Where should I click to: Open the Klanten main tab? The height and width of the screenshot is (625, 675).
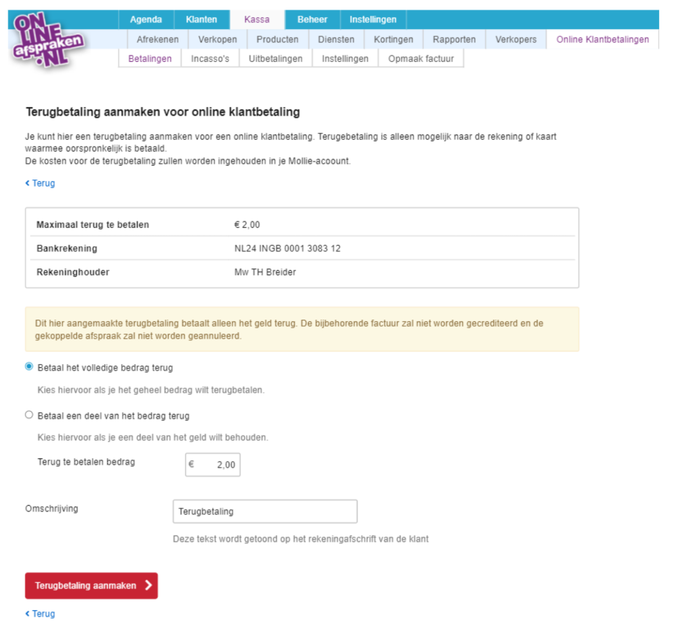click(x=201, y=19)
